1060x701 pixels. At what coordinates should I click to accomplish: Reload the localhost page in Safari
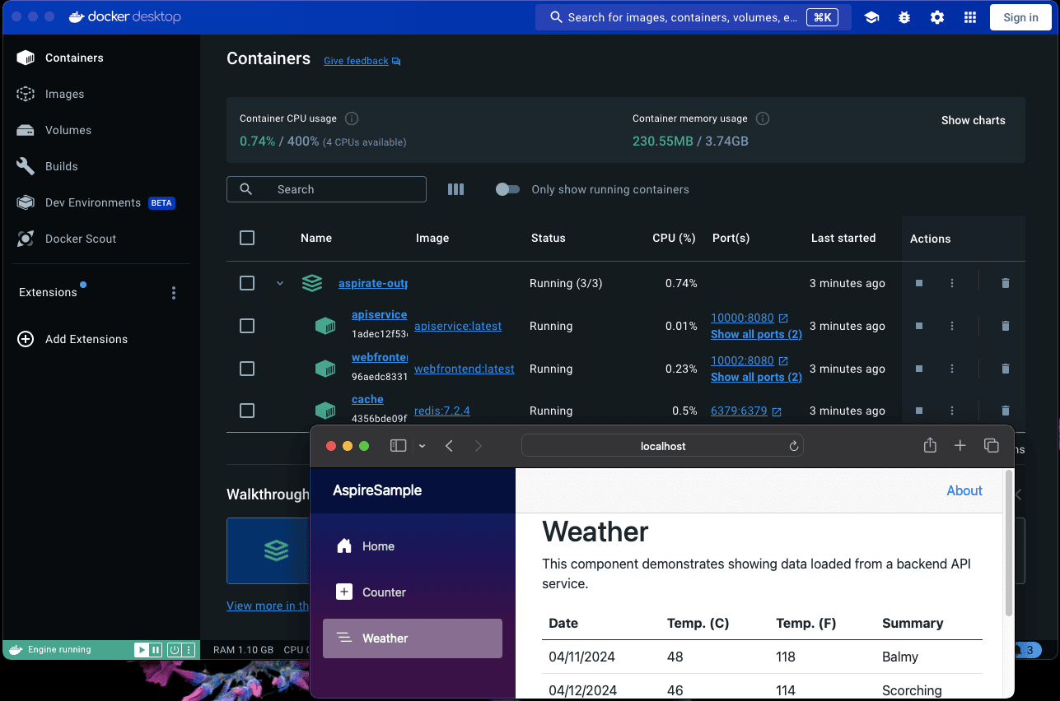[x=794, y=446]
